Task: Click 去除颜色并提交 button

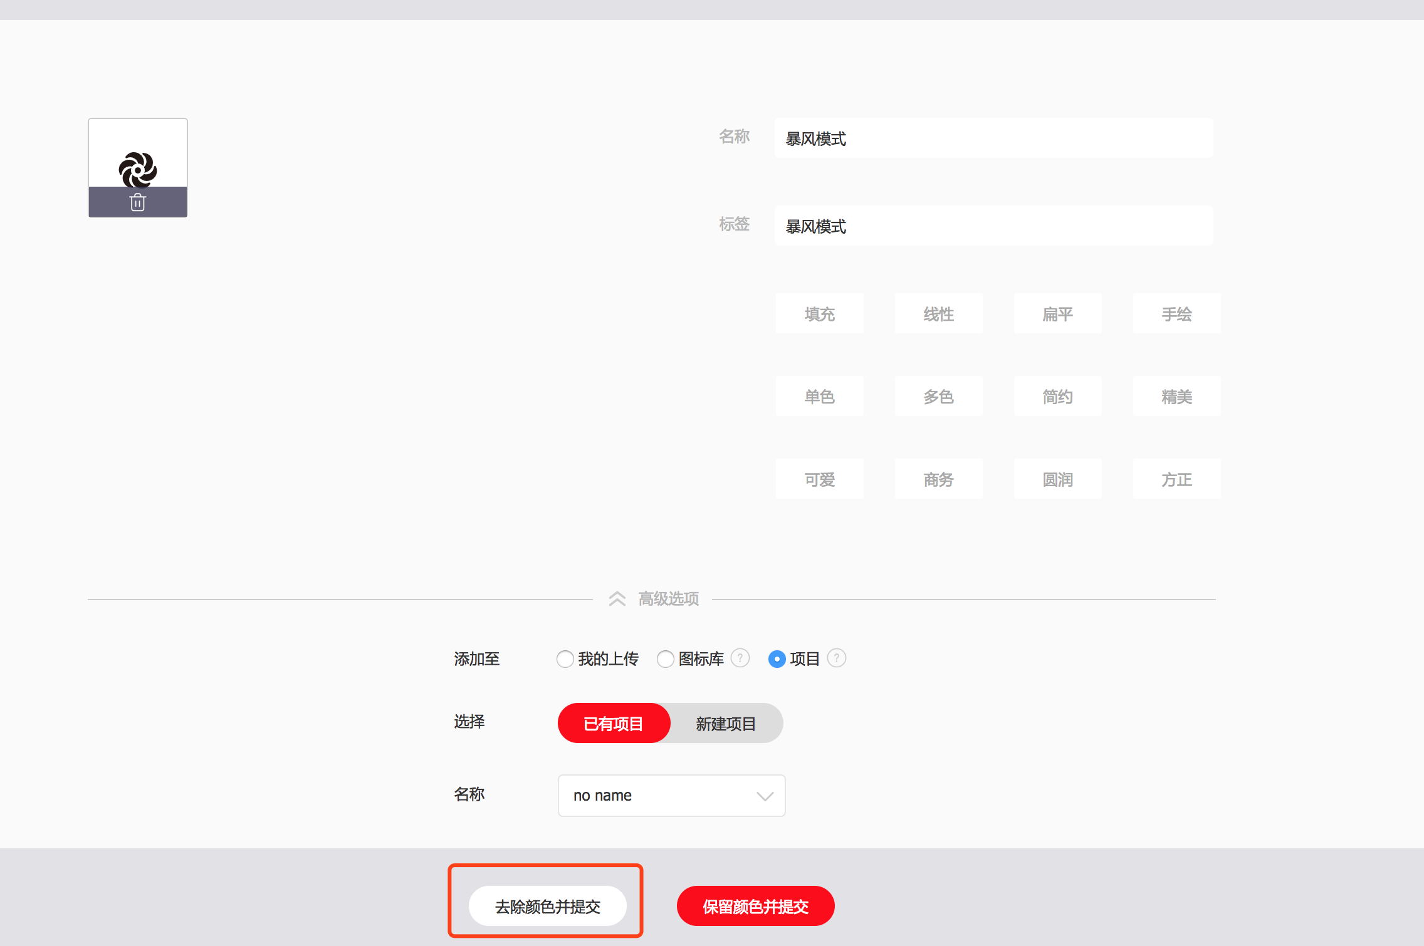Action: click(547, 907)
